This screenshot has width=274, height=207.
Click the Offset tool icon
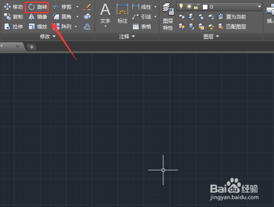[87, 27]
